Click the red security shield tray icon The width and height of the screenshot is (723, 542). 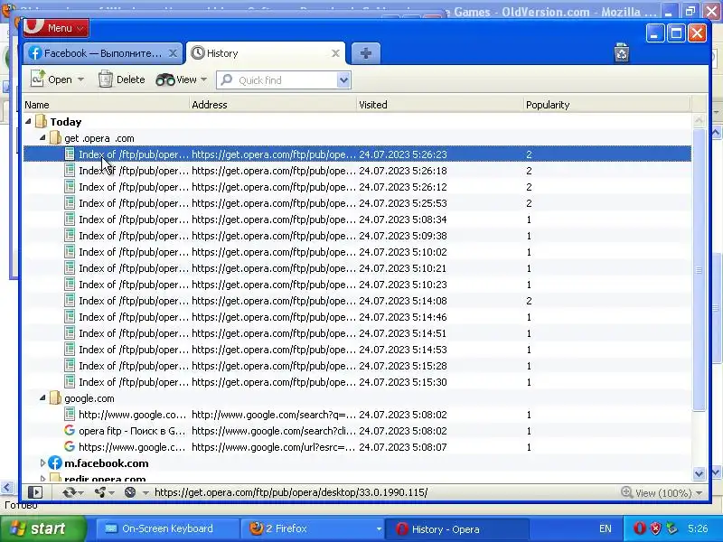pyautogui.click(x=655, y=528)
